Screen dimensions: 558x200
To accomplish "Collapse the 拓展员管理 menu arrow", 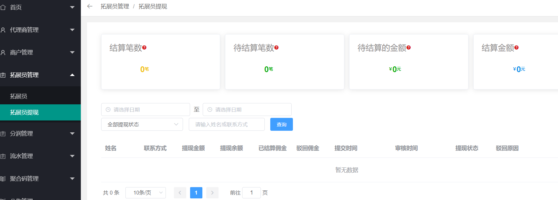I will coord(72,75).
